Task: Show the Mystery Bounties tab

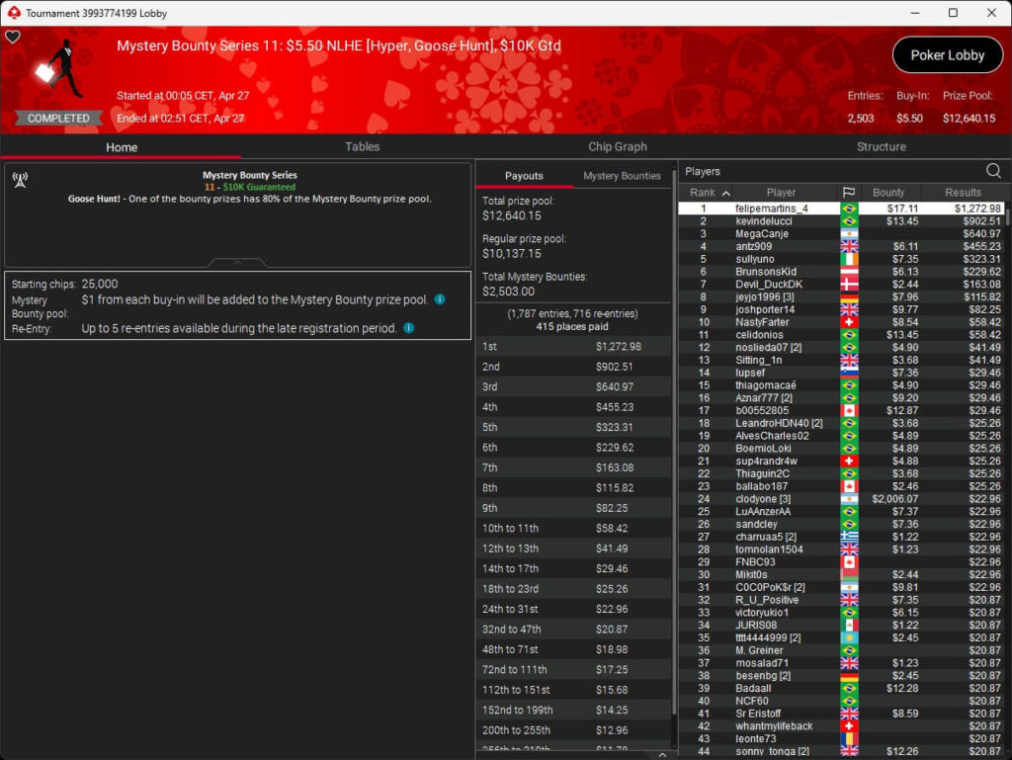Action: point(622,176)
